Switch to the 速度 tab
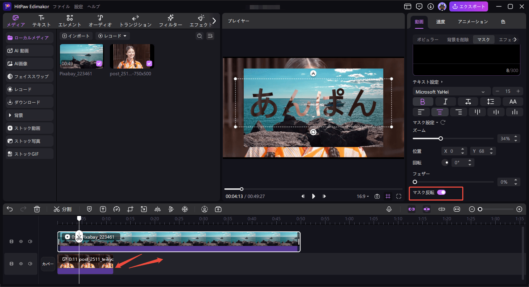This screenshot has width=529, height=287. (x=441, y=22)
